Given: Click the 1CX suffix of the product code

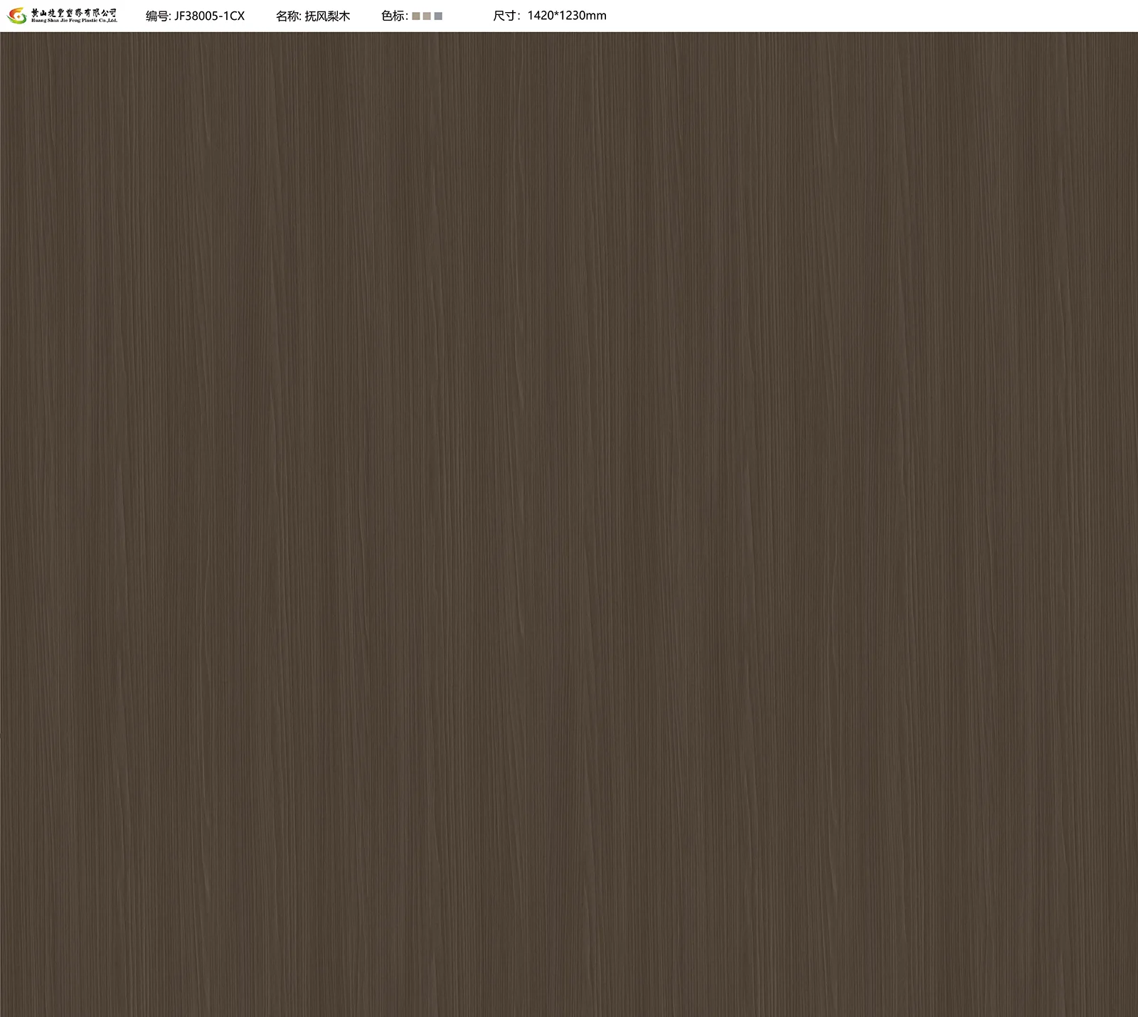Looking at the screenshot, I should 234,16.
